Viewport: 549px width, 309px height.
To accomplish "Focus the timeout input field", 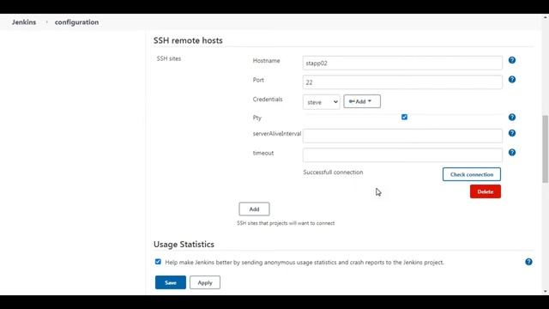I will click(x=402, y=155).
